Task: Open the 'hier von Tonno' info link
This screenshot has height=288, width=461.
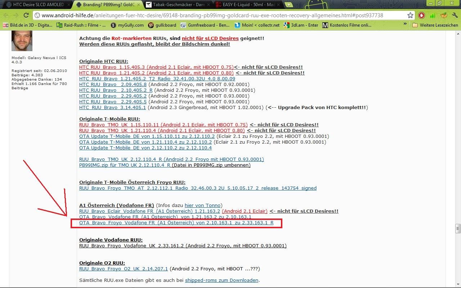Action: tap(202, 205)
